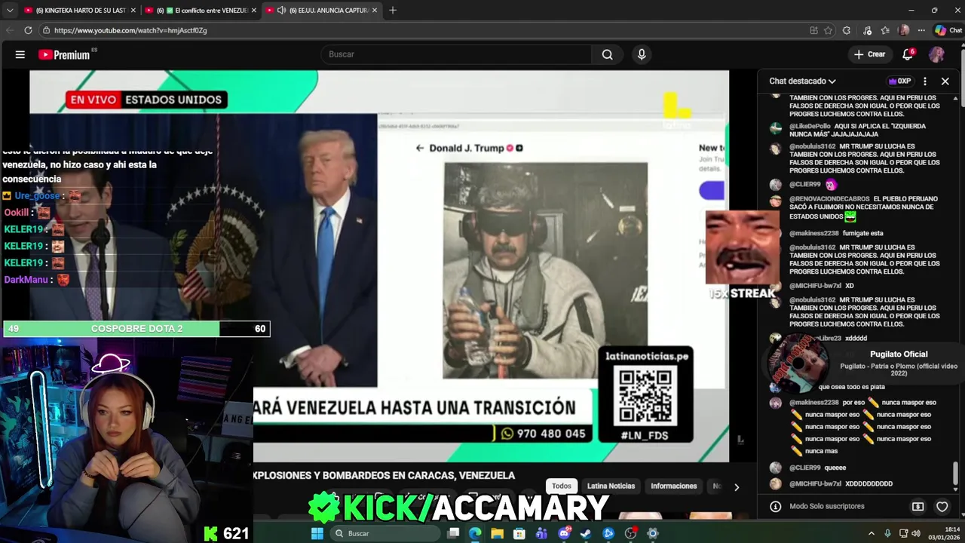This screenshot has width=965, height=543.
Task: Select the Todos filter chip
Action: (562, 486)
